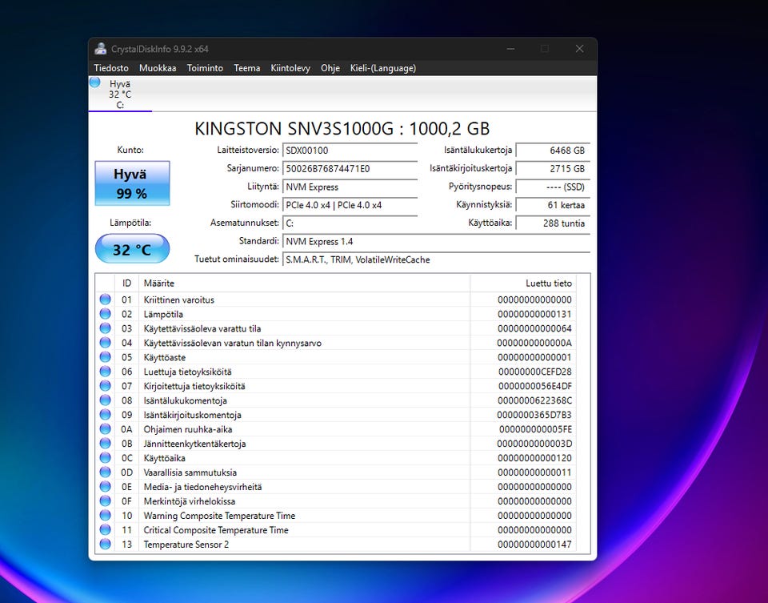This screenshot has height=603, width=768.
Task: Select the Käytettävissäoleva varattu tila row text
Action: (x=202, y=328)
